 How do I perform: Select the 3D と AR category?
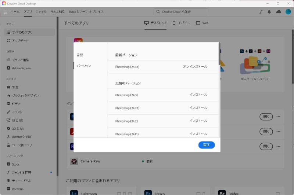tap(15, 129)
